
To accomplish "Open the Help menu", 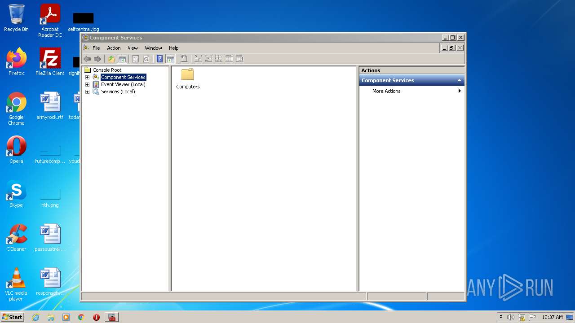I will pos(174,48).
